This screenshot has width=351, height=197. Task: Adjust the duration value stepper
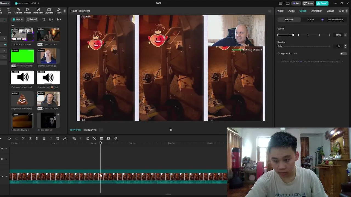point(345,47)
